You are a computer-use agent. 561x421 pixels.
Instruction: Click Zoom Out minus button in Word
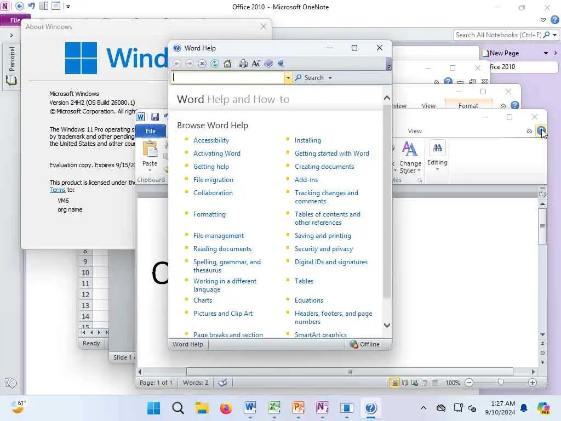coord(469,383)
